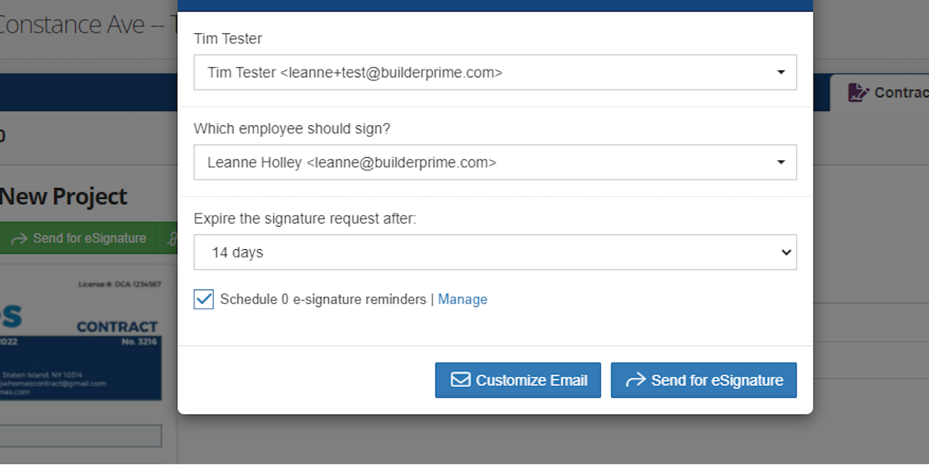This screenshot has height=465, width=929.
Task: Open the Manage reminders link
Action: [x=462, y=299]
